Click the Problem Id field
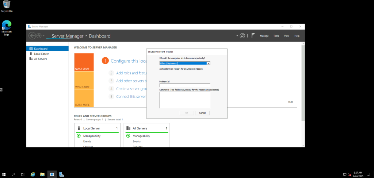The width and height of the screenshot is (374, 178). click(x=184, y=85)
